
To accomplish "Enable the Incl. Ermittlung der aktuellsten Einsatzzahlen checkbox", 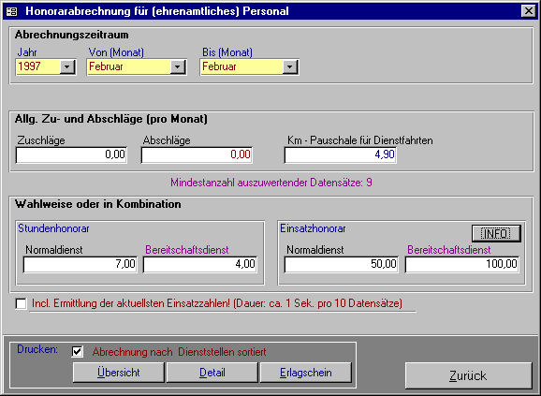I will [x=21, y=303].
